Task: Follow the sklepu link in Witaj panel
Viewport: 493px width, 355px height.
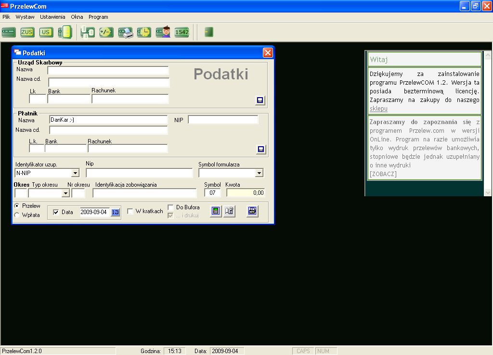Action: point(378,108)
